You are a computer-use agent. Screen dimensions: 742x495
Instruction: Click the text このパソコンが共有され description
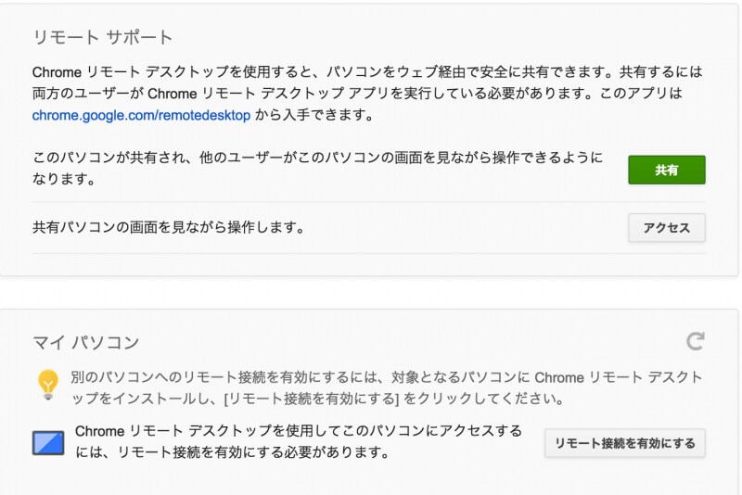pyautogui.click(x=315, y=158)
